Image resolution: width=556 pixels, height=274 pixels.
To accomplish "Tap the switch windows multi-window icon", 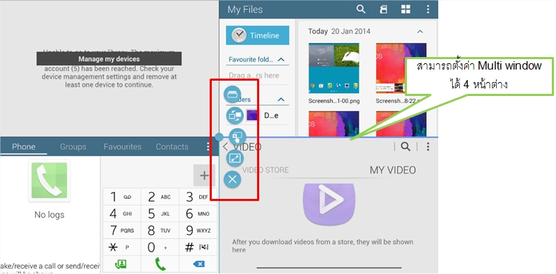I will [235, 115].
